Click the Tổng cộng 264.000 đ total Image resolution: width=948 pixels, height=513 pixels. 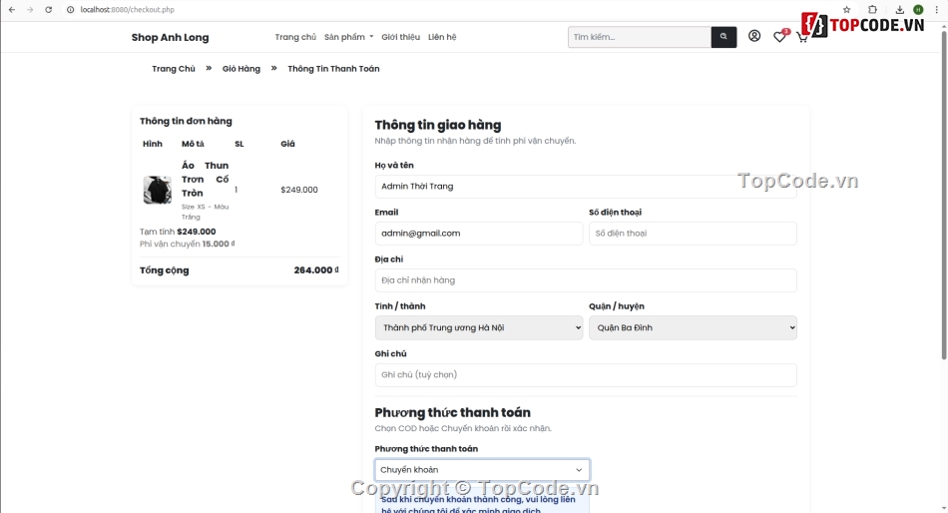coord(239,270)
